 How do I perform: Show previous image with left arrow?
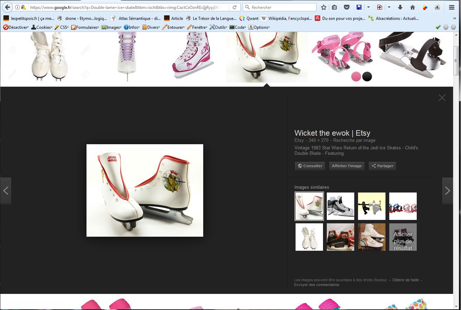[x=6, y=191]
